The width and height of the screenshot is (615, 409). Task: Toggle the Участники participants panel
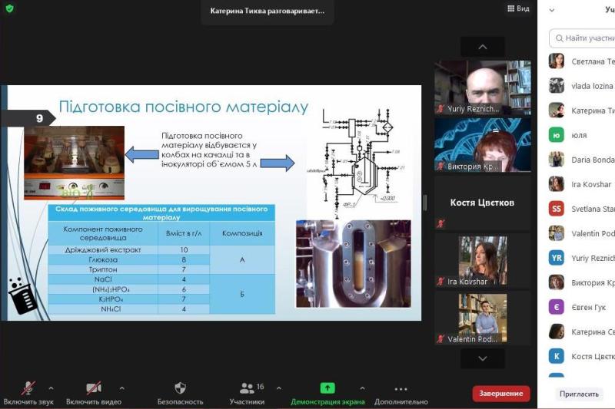[247, 393]
